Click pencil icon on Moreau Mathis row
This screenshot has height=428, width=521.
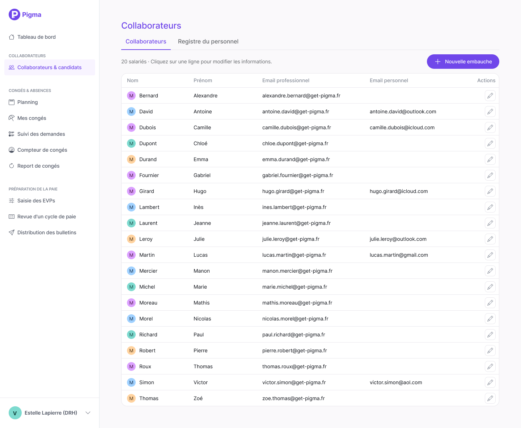coord(490,303)
